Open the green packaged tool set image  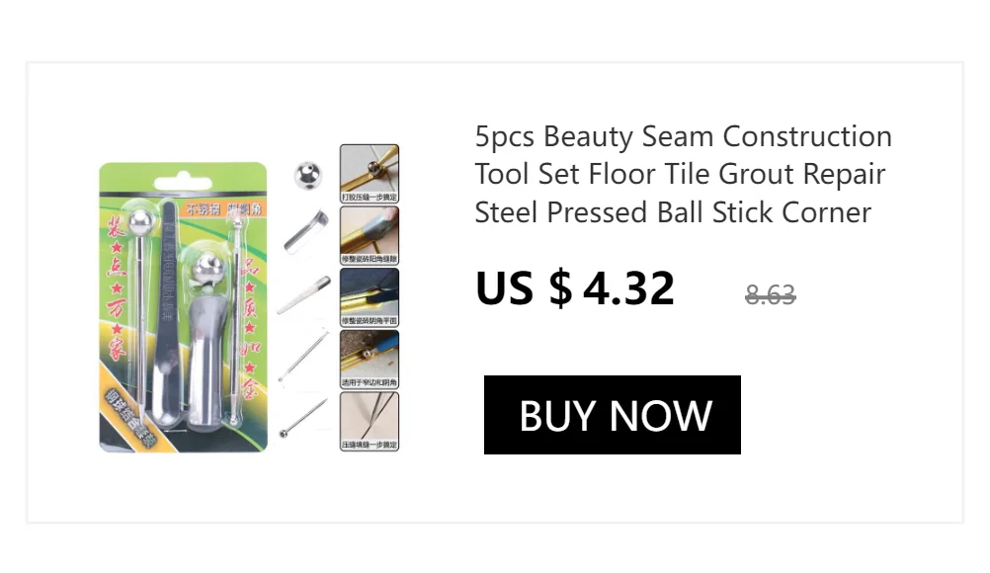[183, 307]
